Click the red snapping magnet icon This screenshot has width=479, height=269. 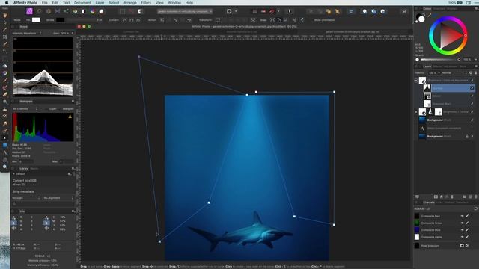[272, 12]
